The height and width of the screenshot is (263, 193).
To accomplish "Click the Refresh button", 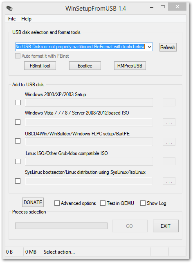I will tap(168, 47).
